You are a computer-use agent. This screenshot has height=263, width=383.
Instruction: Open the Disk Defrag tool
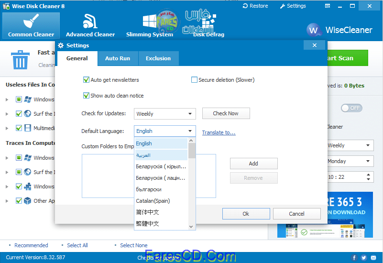pyautogui.click(x=208, y=26)
